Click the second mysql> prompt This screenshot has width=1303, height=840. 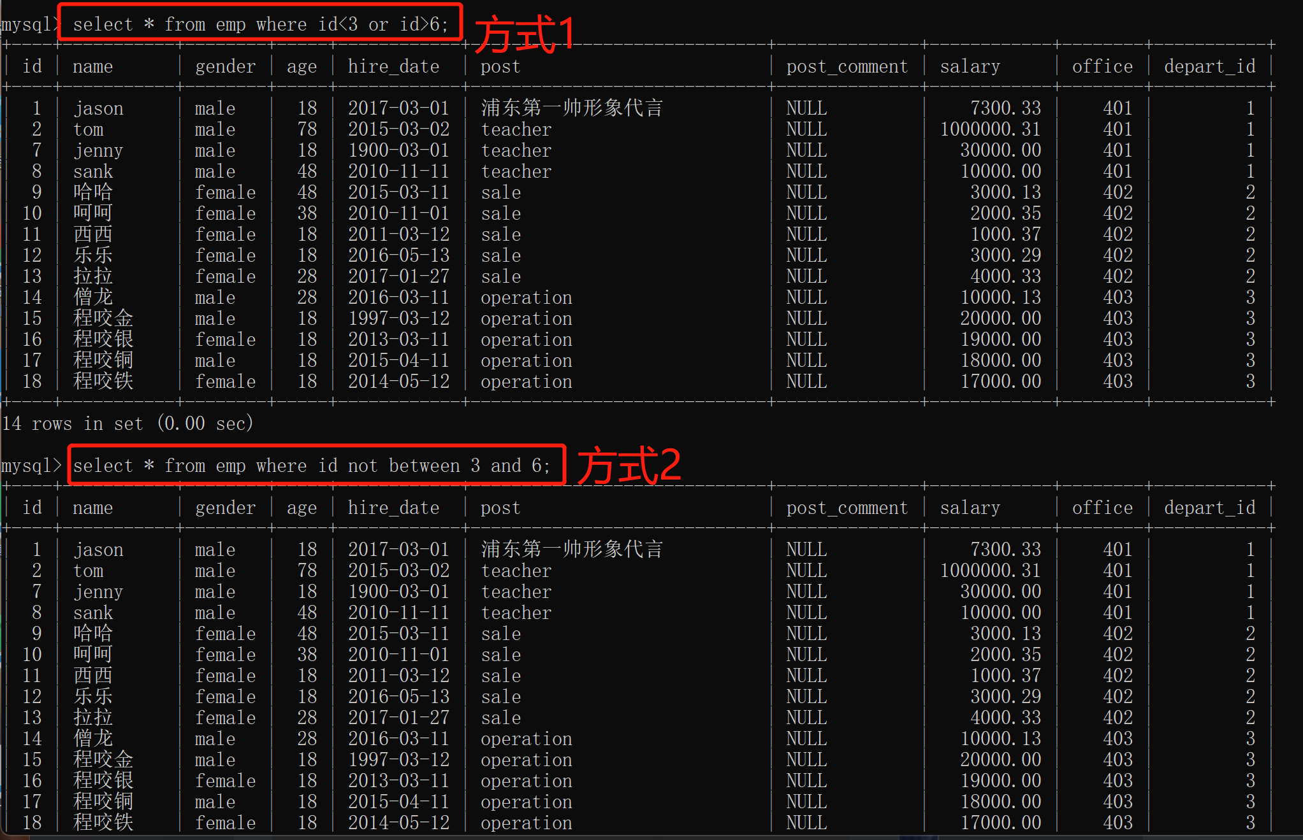point(31,466)
